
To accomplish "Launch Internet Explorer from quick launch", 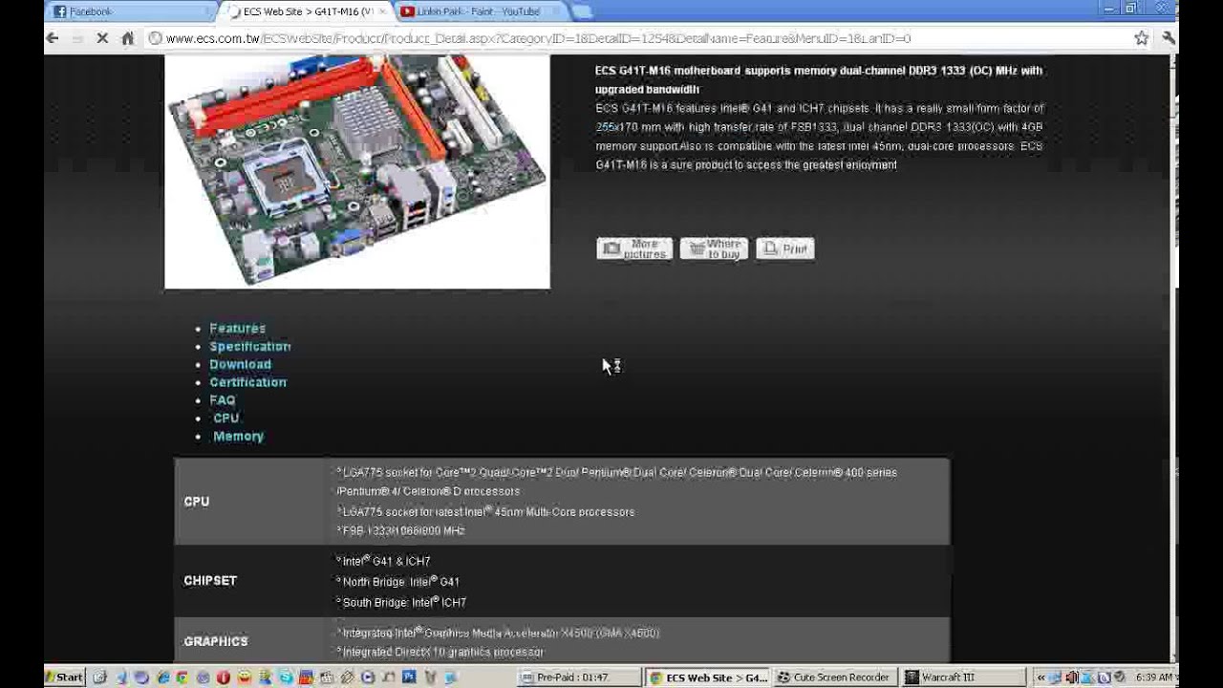I will (162, 677).
